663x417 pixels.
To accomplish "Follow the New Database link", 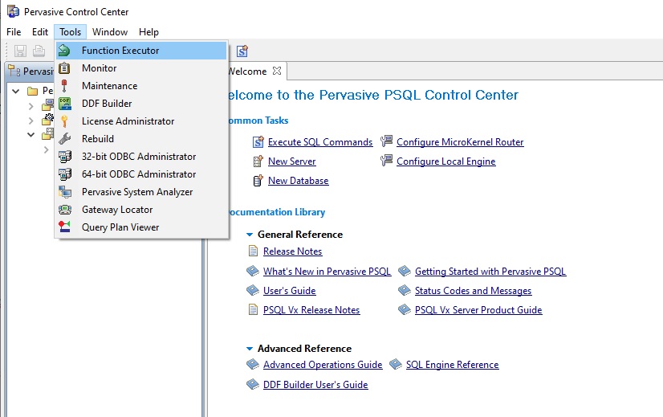I will pos(298,181).
